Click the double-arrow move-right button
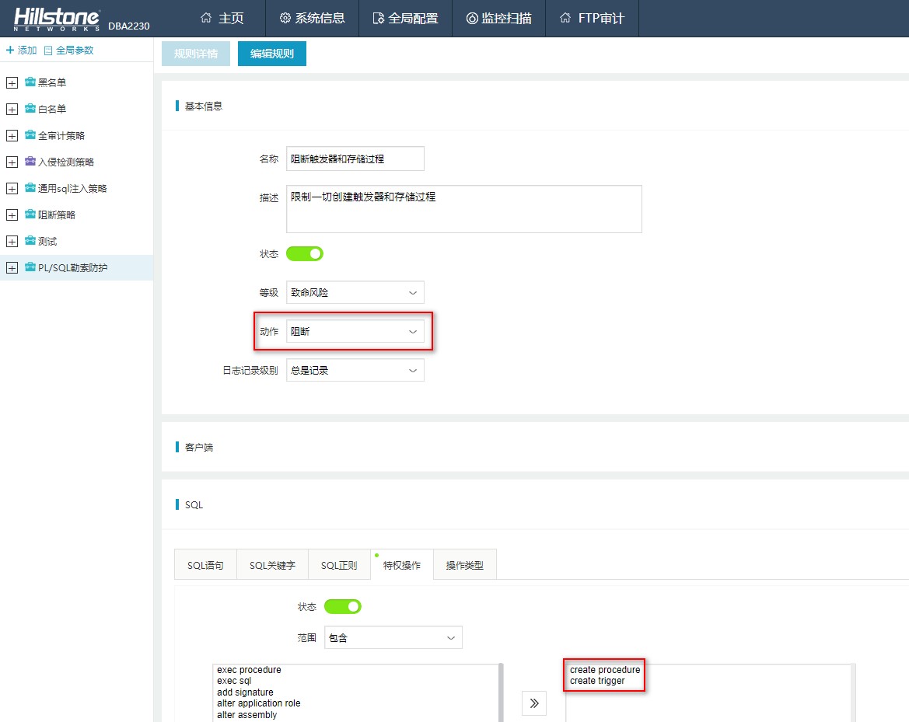909x722 pixels. (x=534, y=703)
